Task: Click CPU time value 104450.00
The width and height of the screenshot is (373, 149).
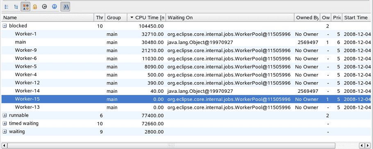Action: tap(151, 26)
